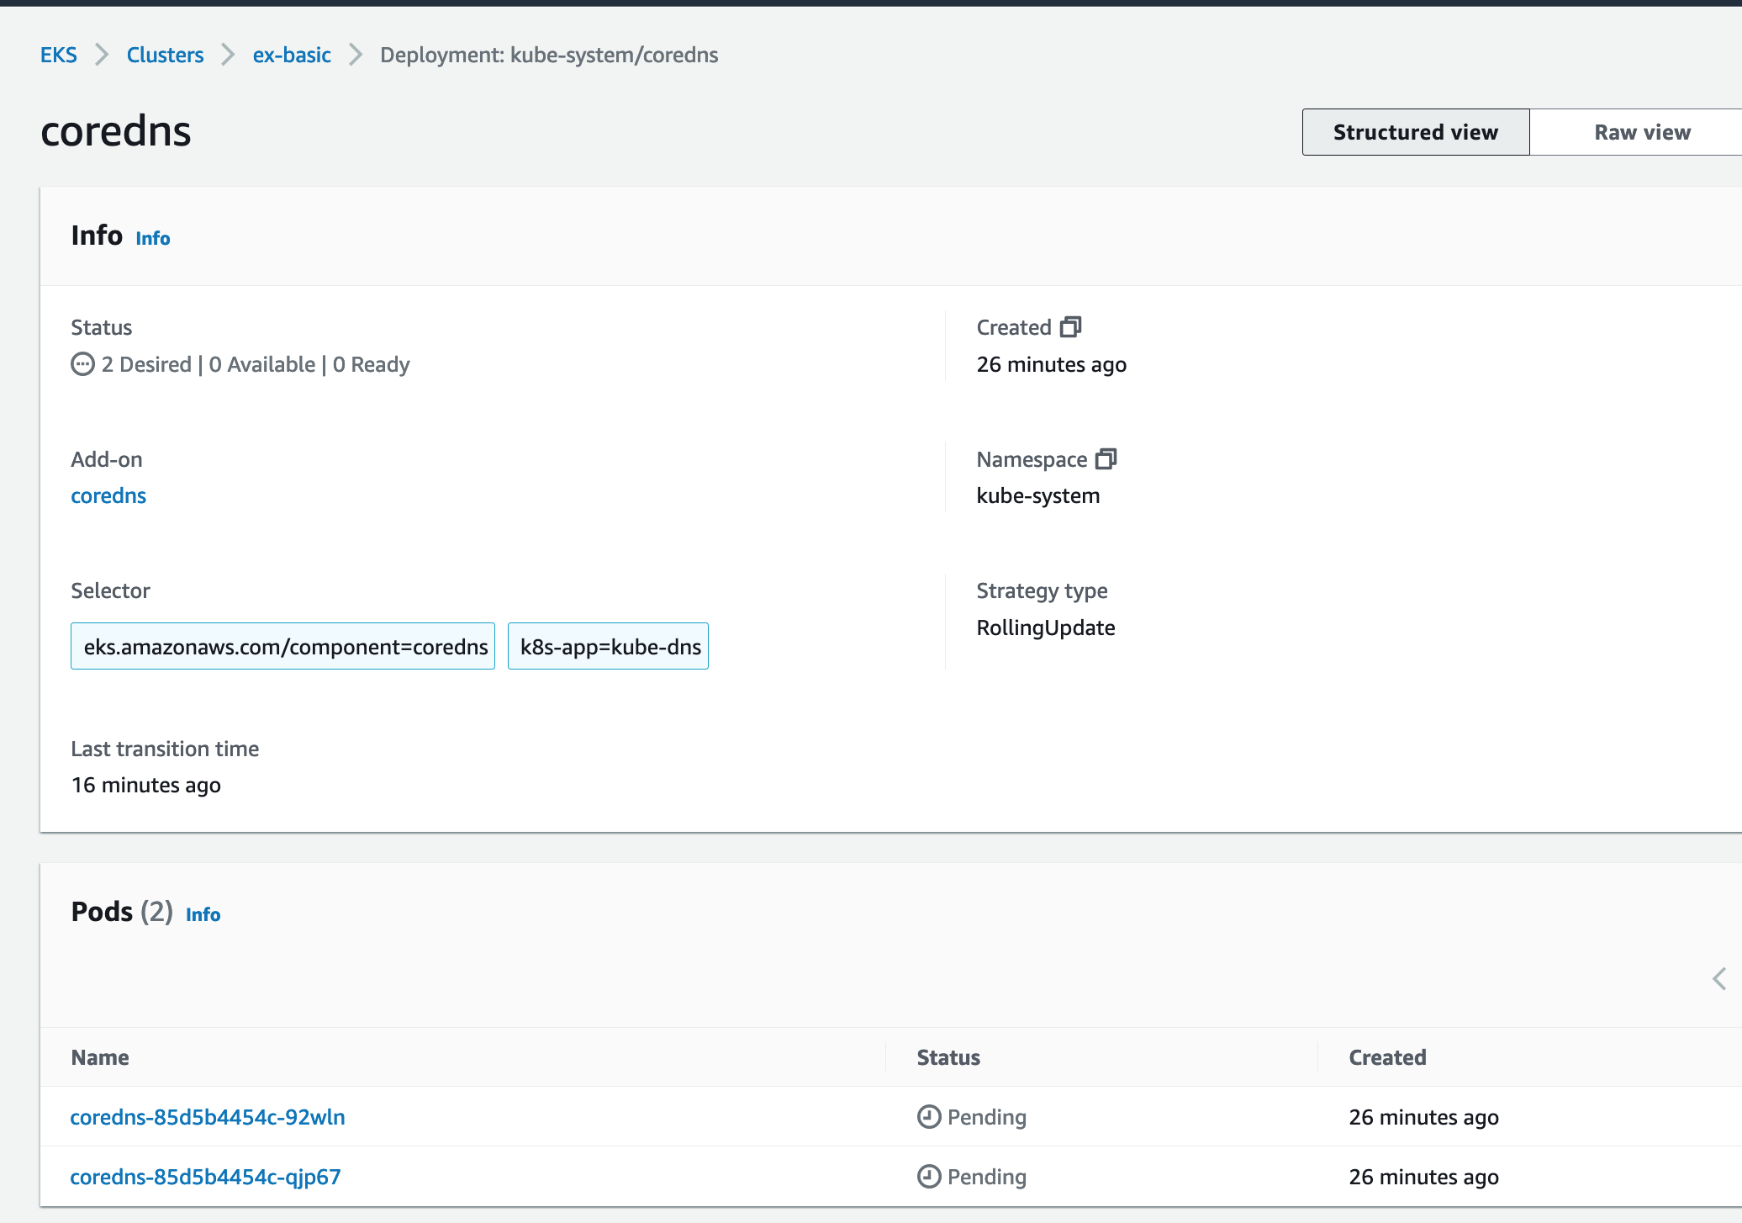Click the Pending clock icon for pod 92wln

tap(927, 1117)
